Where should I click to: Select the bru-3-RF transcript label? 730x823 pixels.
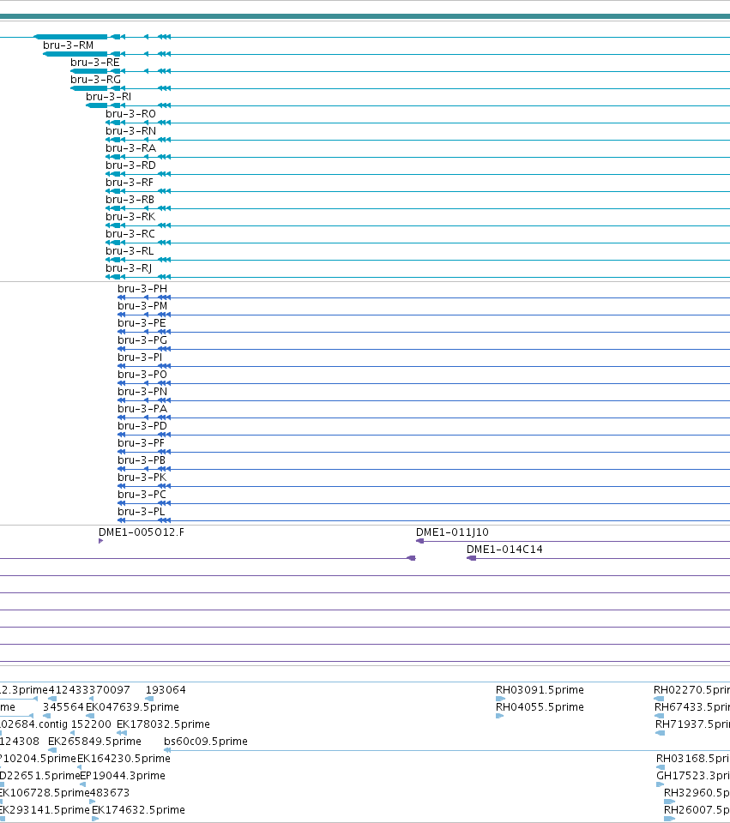[130, 182]
